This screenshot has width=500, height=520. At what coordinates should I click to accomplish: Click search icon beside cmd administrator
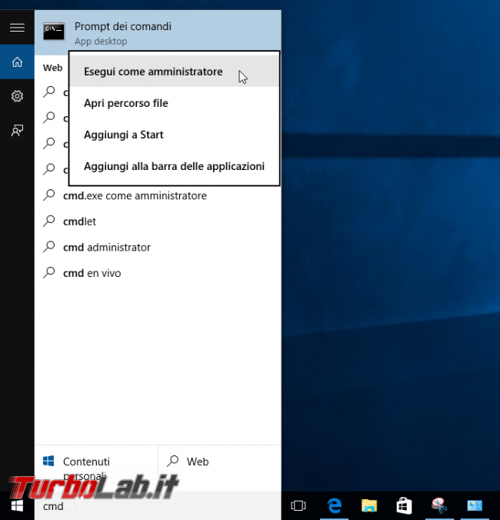[49, 247]
